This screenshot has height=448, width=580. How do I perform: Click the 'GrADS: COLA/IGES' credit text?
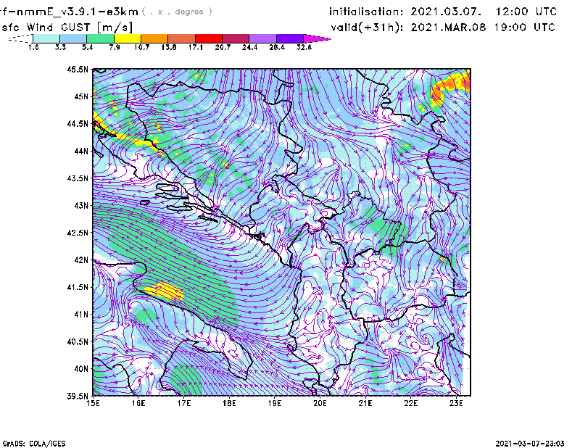[x=34, y=444]
